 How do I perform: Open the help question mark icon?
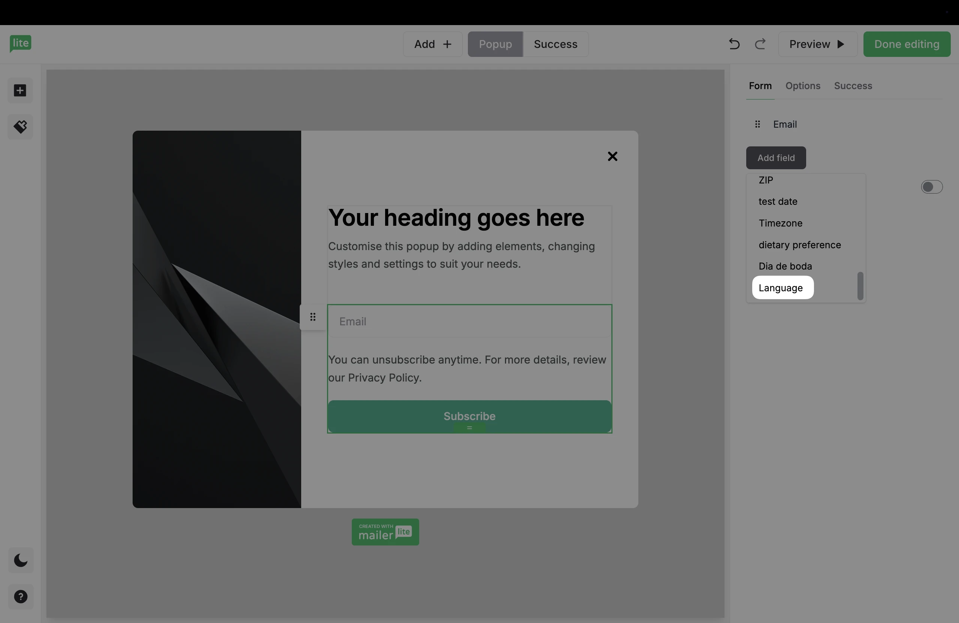pos(21,596)
